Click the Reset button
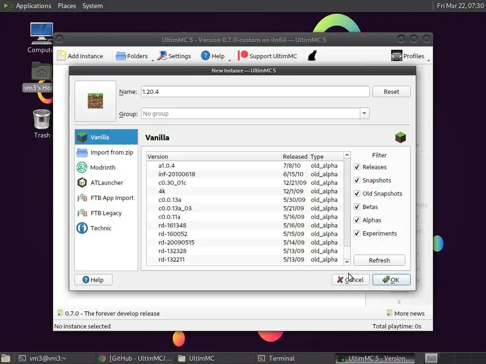 [392, 91]
